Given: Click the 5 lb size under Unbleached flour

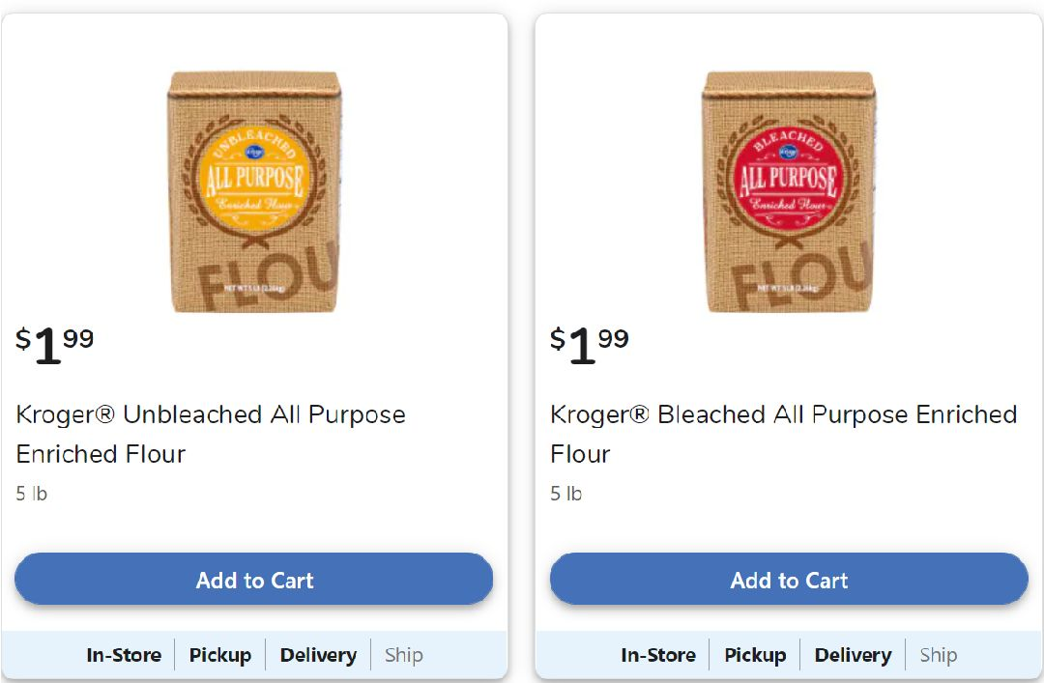Looking at the screenshot, I should coord(32,494).
